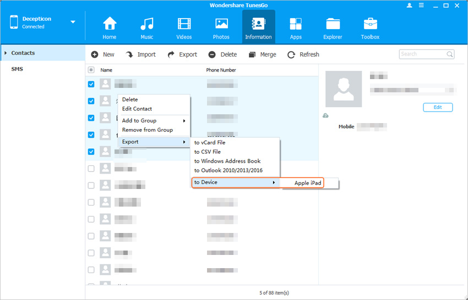Viewport: 468px width, 300px height.
Task: Open the Toolbox briefcase icon
Action: point(370,25)
